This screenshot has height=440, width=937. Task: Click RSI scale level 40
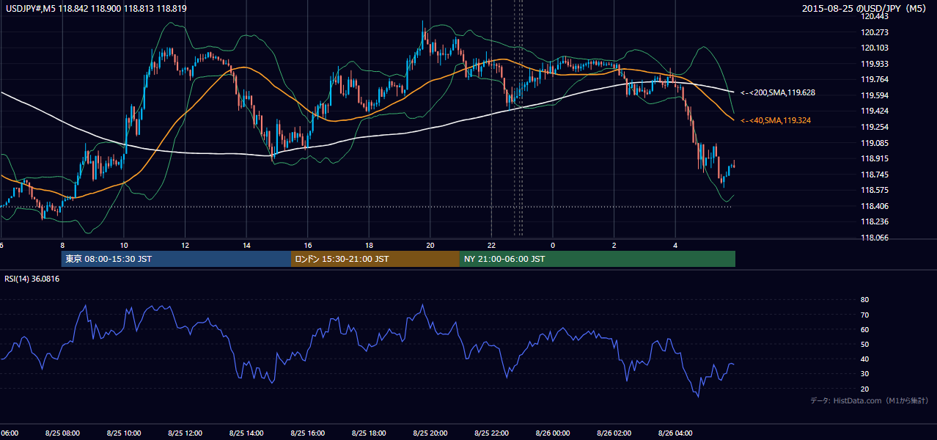click(864, 359)
